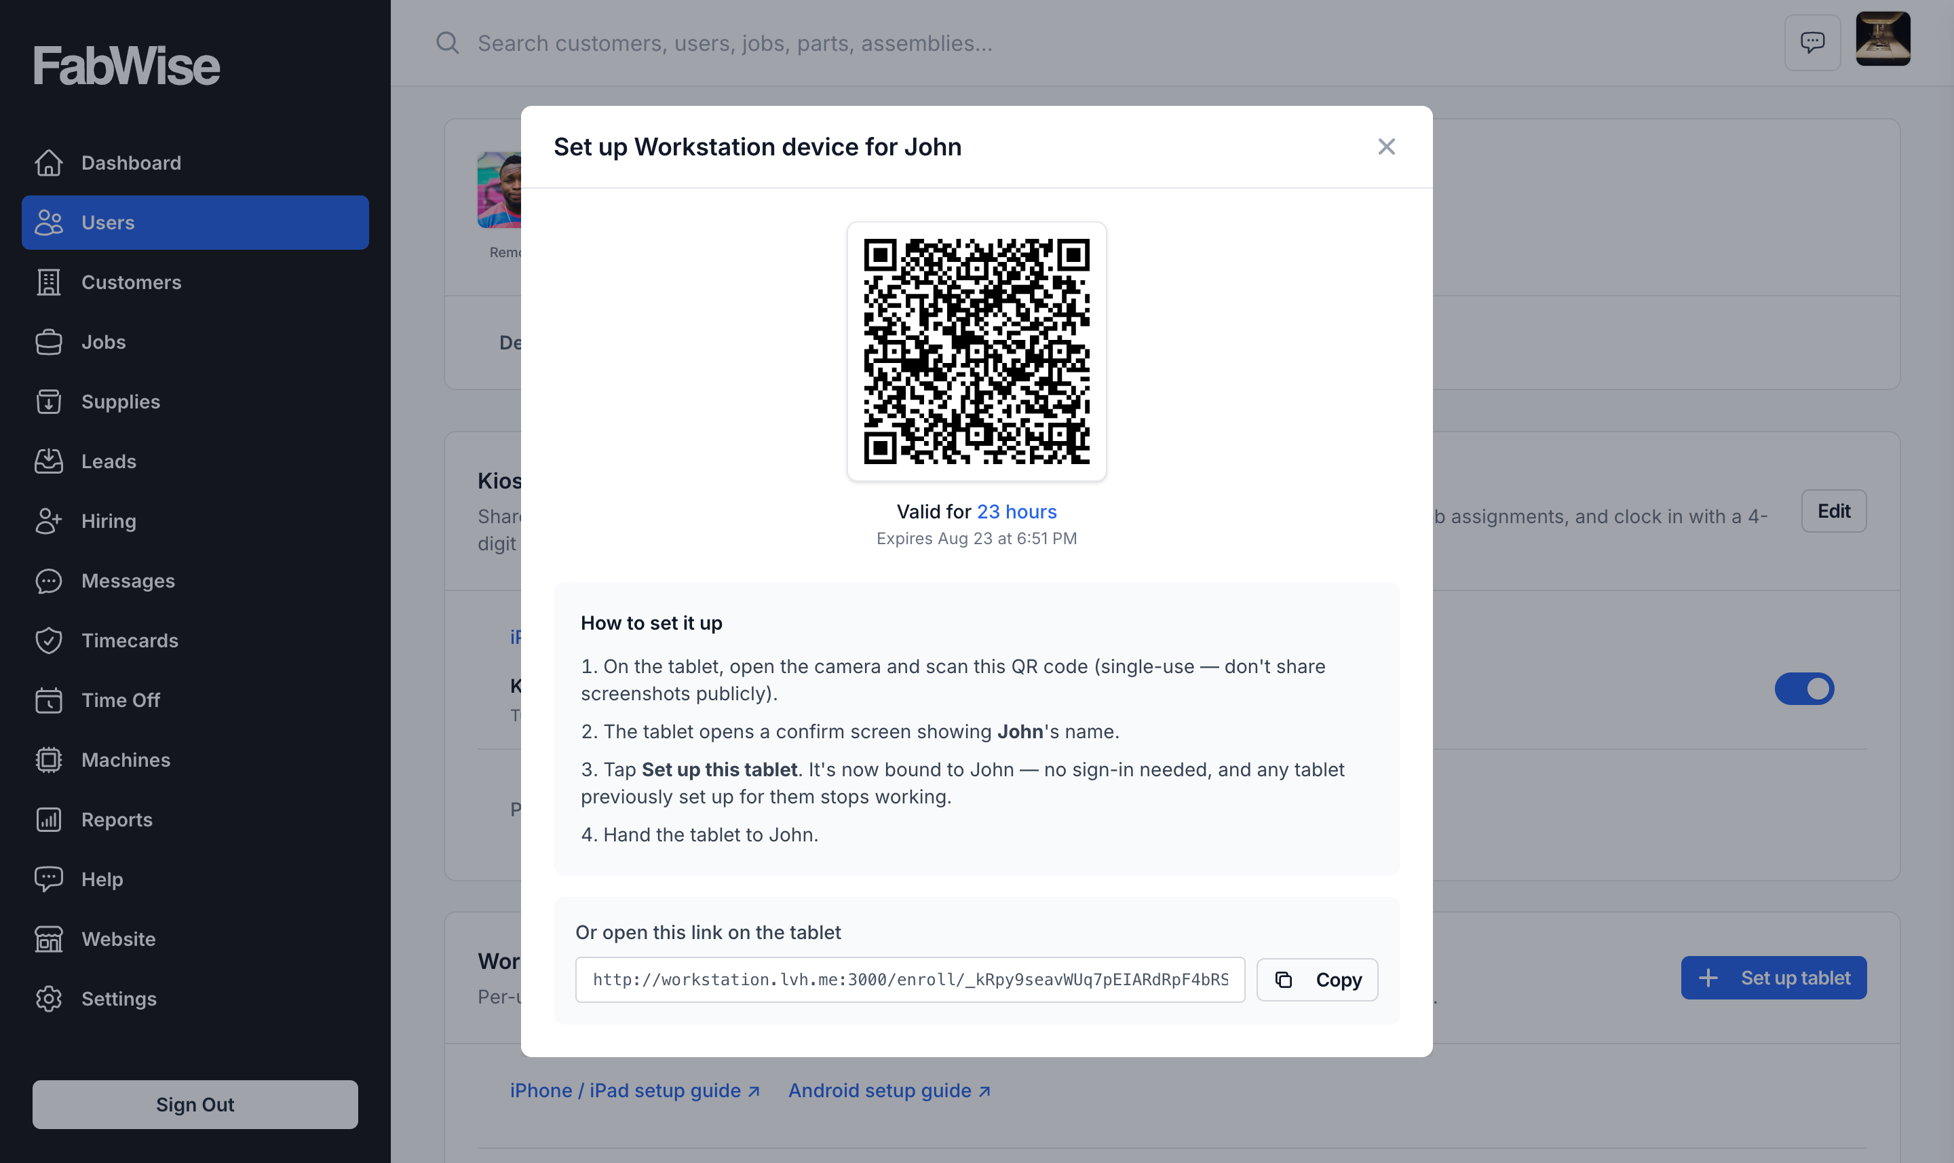Click the Help speech bubble icon

tap(49, 879)
